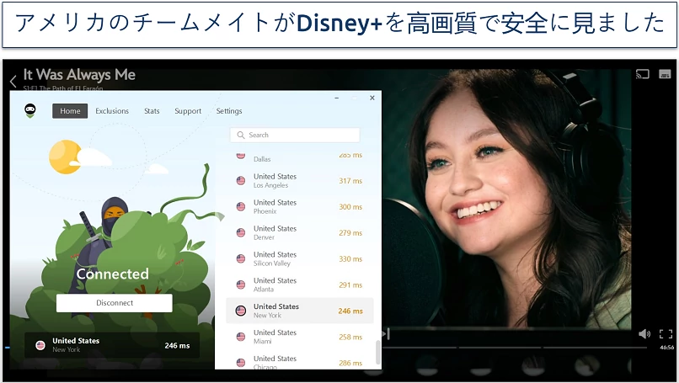Select United States Los Angeles server
The width and height of the screenshot is (679, 383).
click(299, 181)
